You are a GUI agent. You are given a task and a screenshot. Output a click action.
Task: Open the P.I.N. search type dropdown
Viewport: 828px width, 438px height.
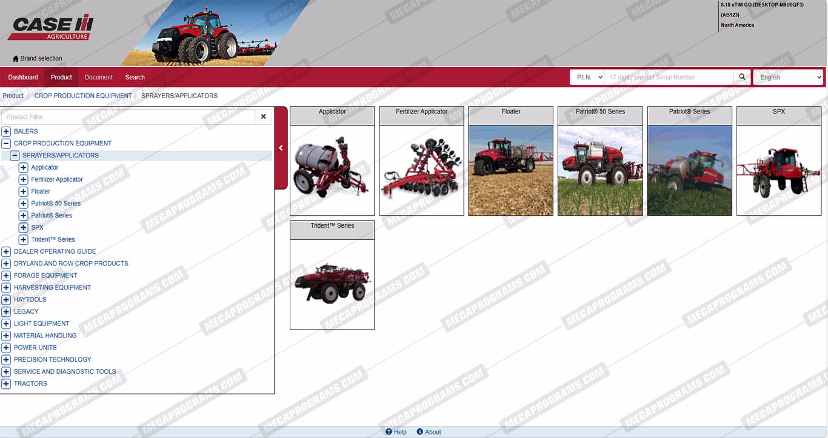586,78
